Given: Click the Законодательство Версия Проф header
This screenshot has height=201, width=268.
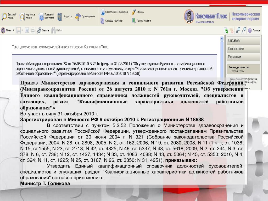Looking at the screenshot, I should (x=243, y=69).
